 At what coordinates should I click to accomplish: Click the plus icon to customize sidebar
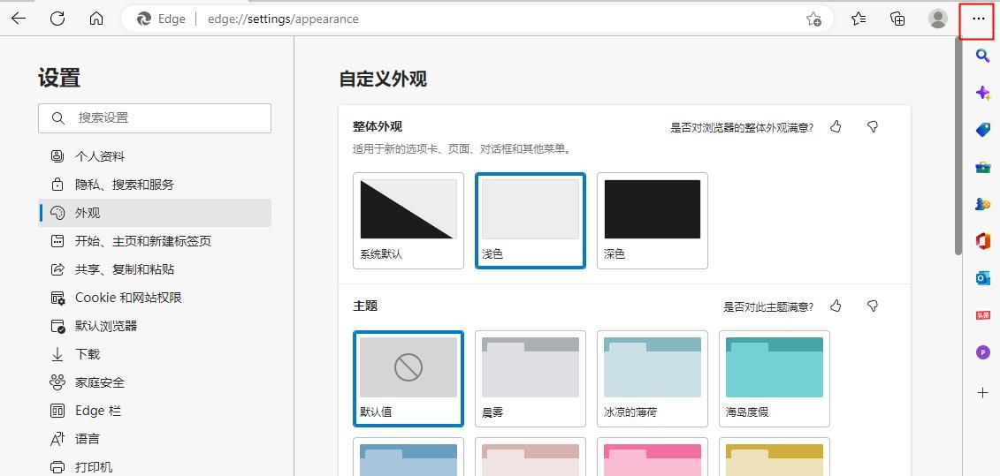pos(982,392)
